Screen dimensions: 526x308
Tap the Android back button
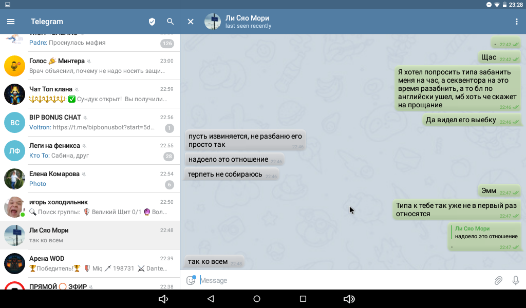[211, 299]
